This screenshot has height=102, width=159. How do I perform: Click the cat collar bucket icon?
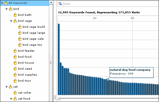pyautogui.click(x=15, y=93)
